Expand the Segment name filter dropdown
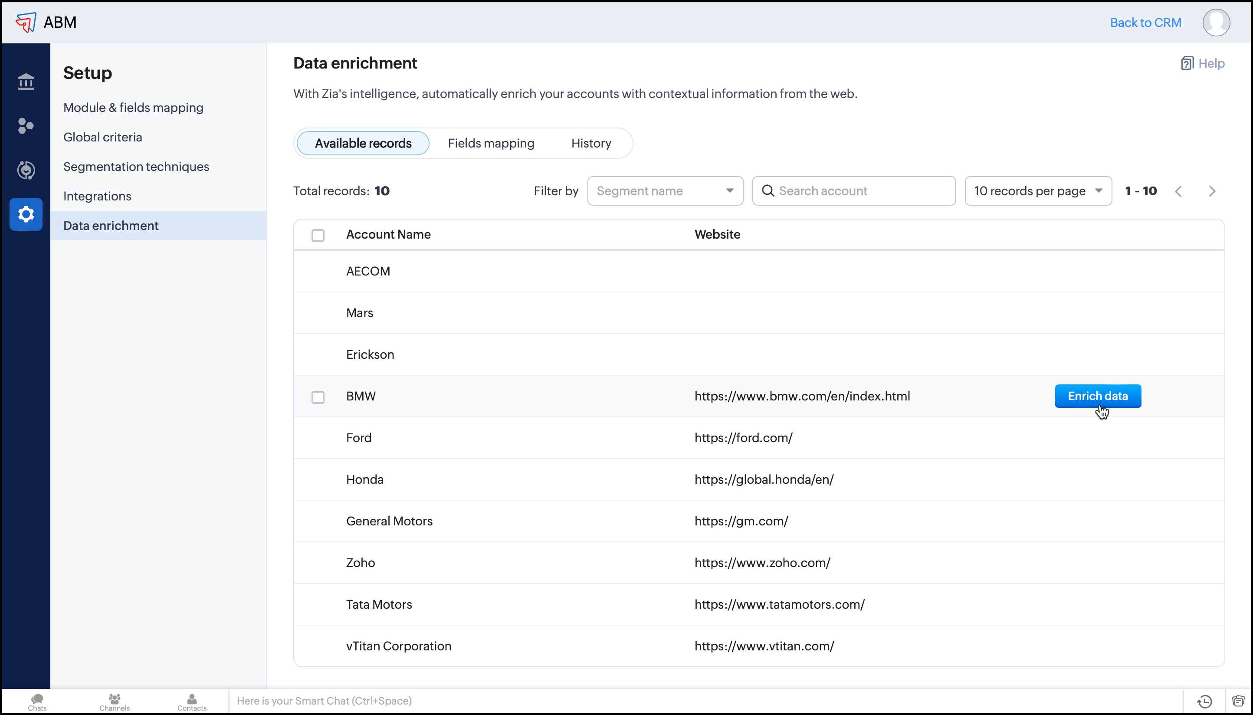This screenshot has width=1253, height=715. click(665, 191)
